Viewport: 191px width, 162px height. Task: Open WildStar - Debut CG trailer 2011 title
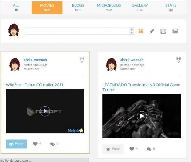[35, 85]
